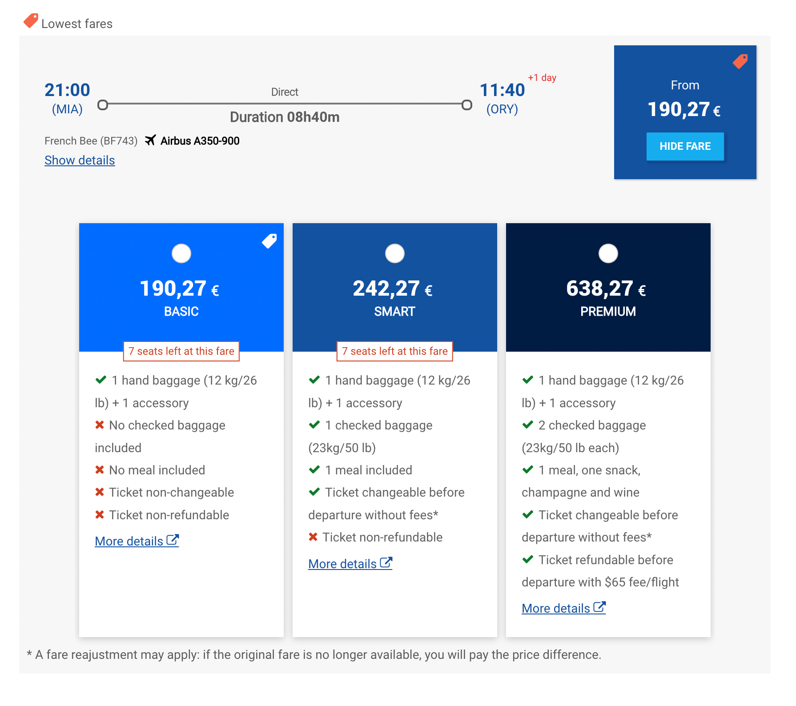Click the red cross beside No meal included
This screenshot has height=706, width=796.
(100, 470)
